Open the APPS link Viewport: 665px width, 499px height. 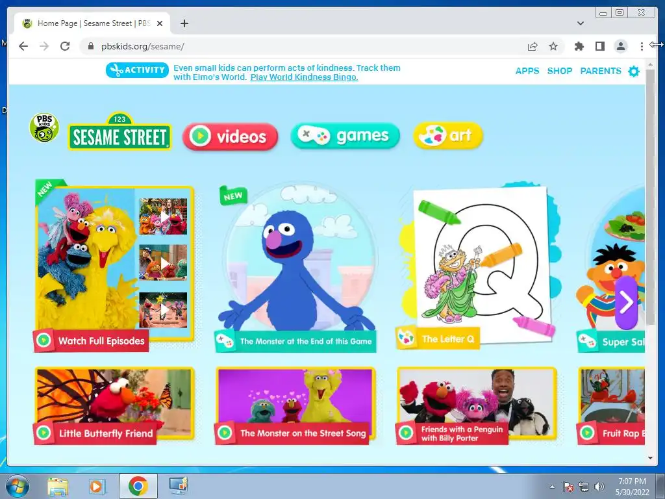[527, 71]
